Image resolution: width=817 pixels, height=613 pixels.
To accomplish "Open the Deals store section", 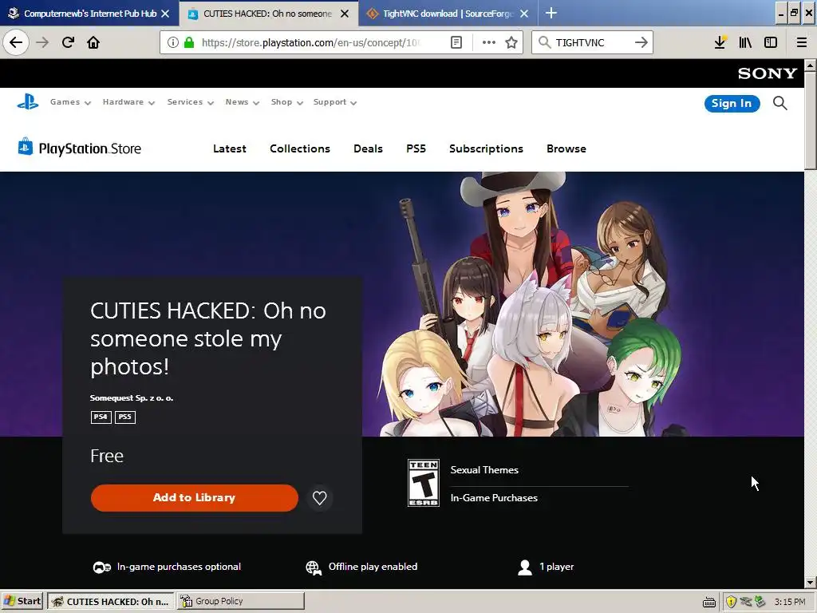I will click(369, 148).
